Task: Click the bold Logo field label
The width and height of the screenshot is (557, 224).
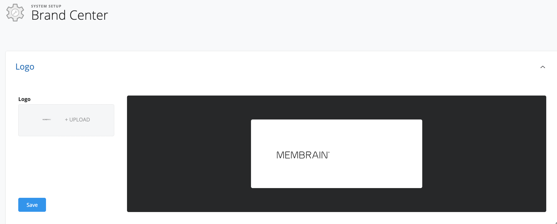Action: point(24,99)
